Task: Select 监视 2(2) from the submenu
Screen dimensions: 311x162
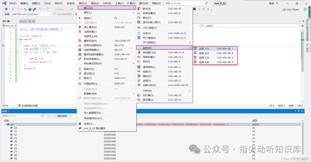Action: tap(215, 53)
